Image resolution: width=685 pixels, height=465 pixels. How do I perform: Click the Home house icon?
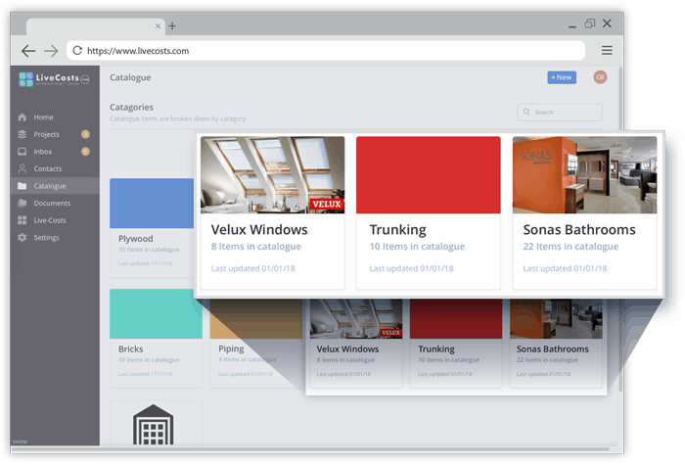(23, 117)
